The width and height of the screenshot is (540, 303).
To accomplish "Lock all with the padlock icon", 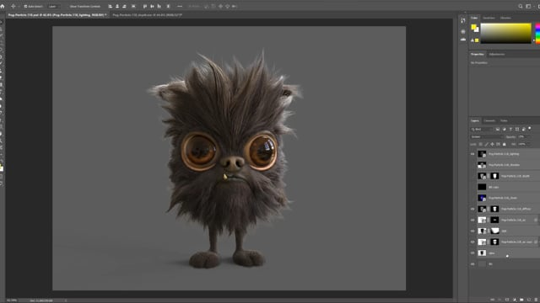I will point(505,144).
